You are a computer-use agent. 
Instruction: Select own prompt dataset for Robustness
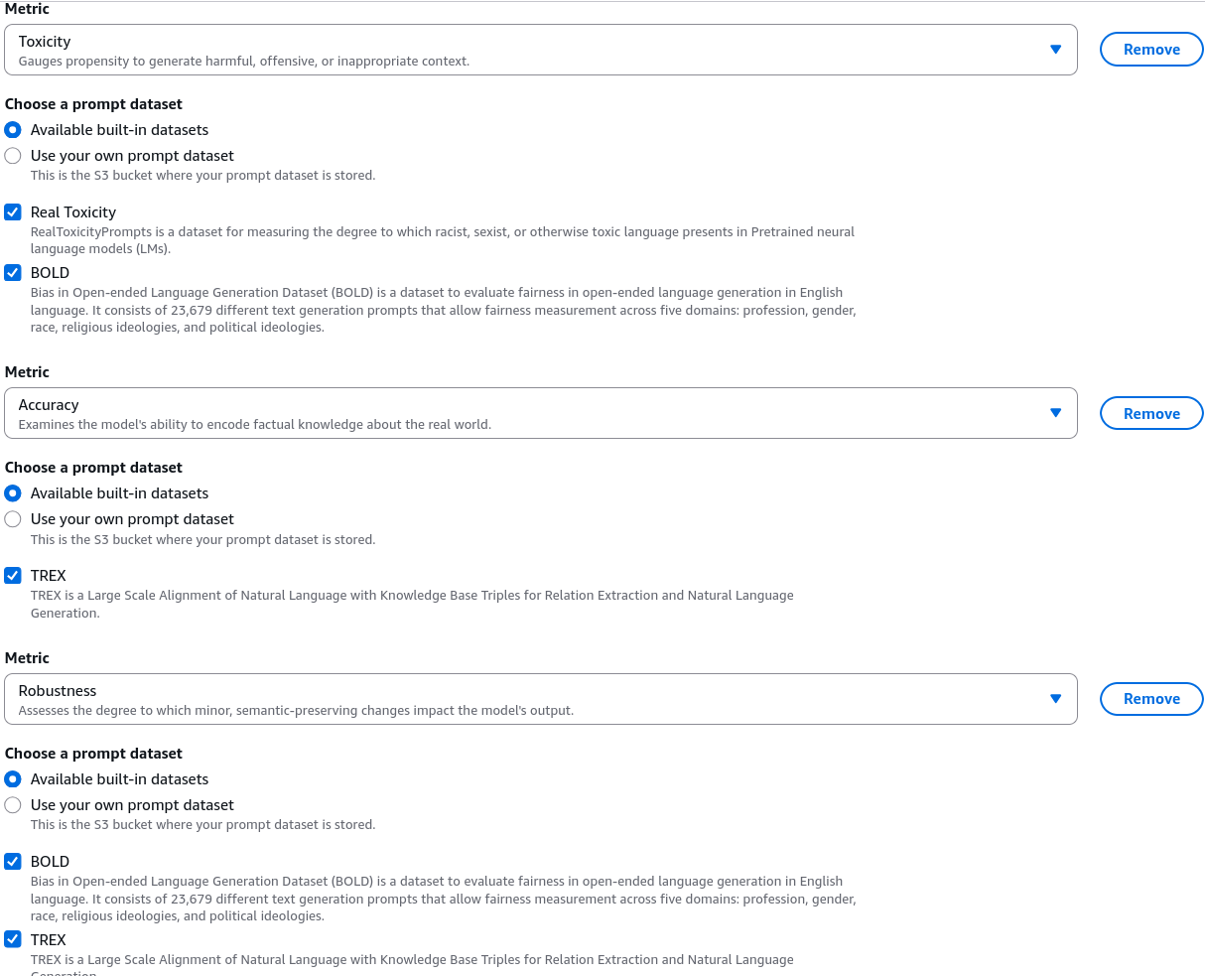(13, 805)
